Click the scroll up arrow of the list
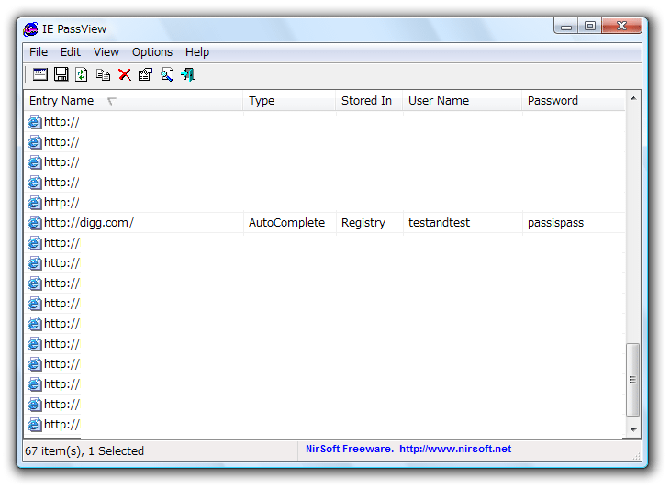Viewport: 670px width, 489px height. pyautogui.click(x=633, y=99)
